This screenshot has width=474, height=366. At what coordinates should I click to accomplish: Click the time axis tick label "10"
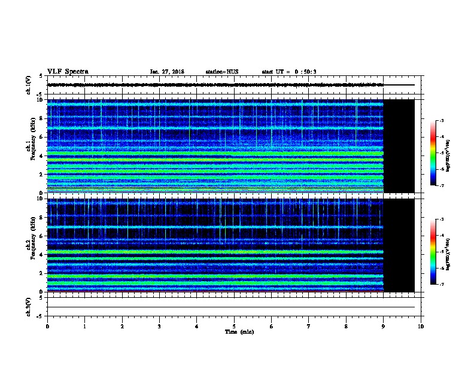(x=421, y=327)
